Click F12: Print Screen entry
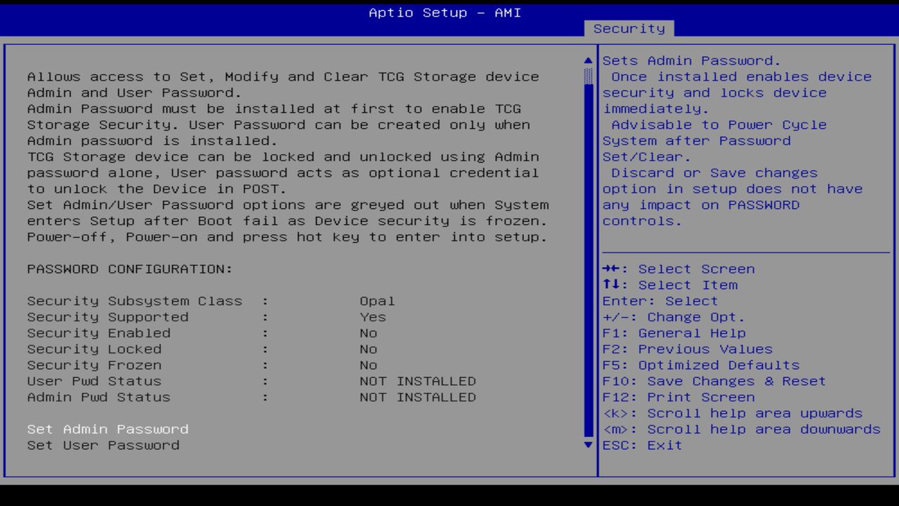Viewport: 899px width, 506px height. click(678, 397)
